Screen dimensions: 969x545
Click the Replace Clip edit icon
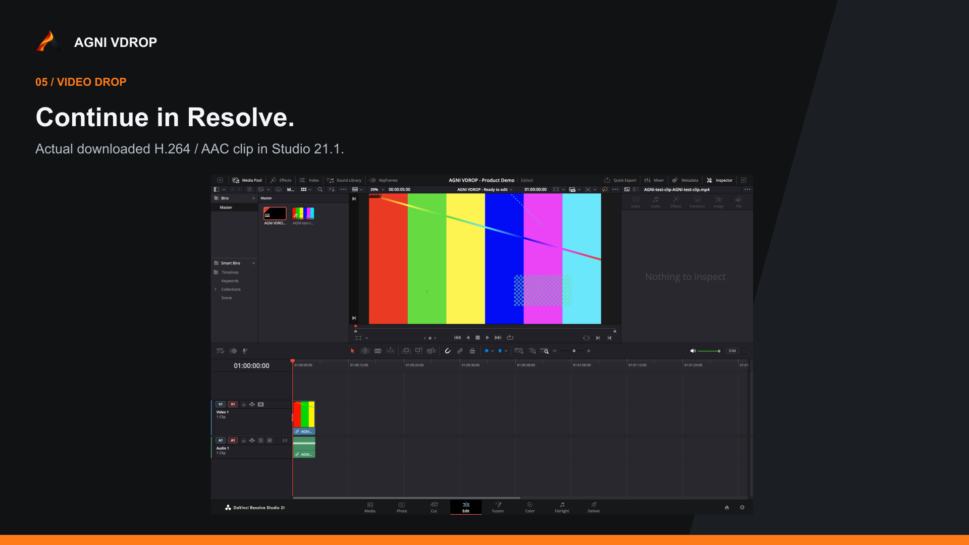click(x=431, y=351)
